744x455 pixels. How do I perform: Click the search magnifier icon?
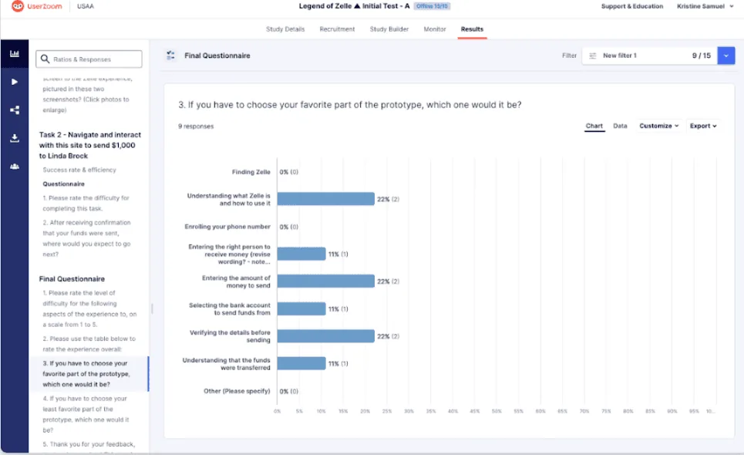(x=45, y=59)
